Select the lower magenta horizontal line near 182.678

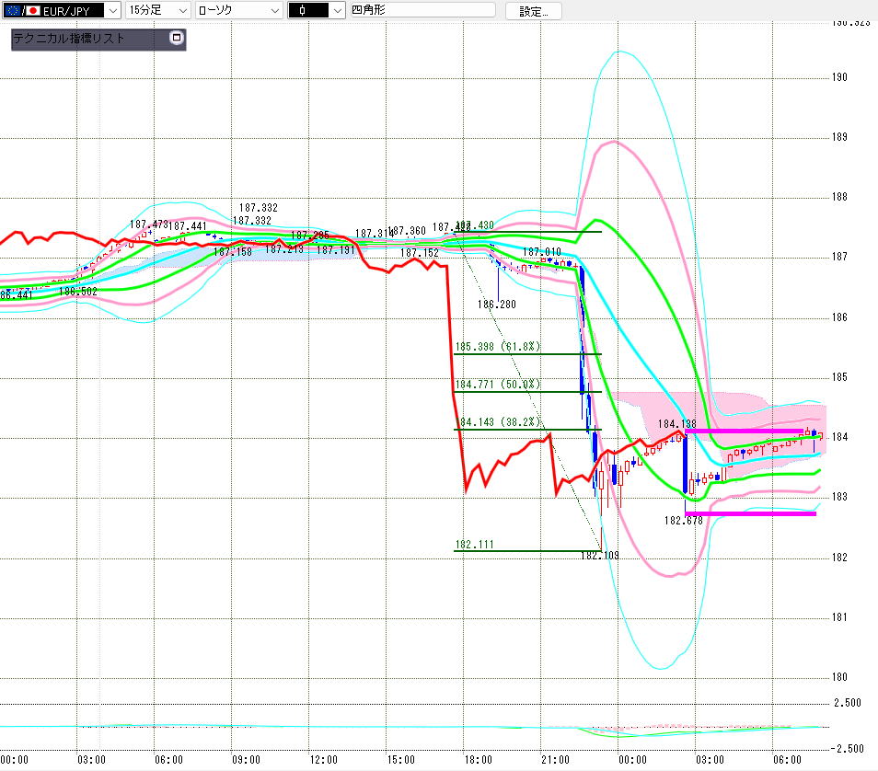(x=750, y=513)
